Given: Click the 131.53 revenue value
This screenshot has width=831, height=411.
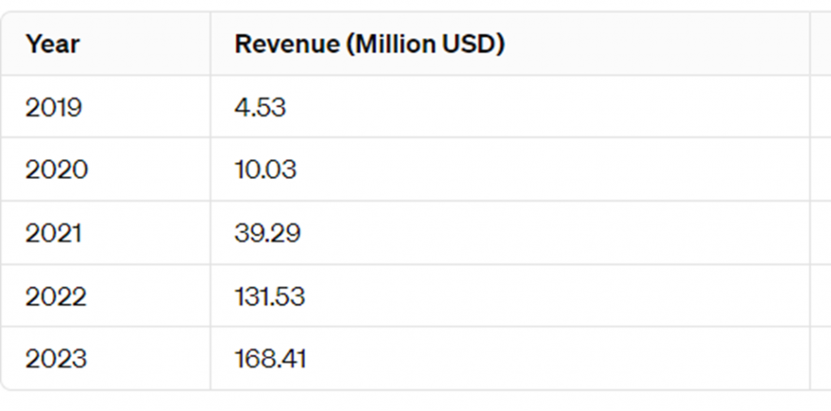Looking at the screenshot, I should pyautogui.click(x=269, y=296).
